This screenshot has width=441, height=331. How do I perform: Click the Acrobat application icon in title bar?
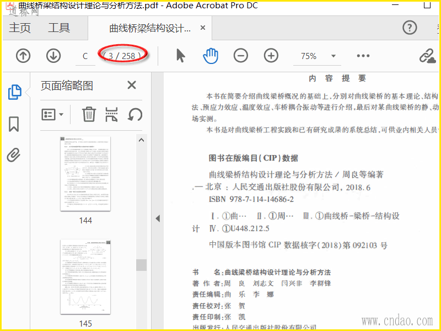pos(10,5)
